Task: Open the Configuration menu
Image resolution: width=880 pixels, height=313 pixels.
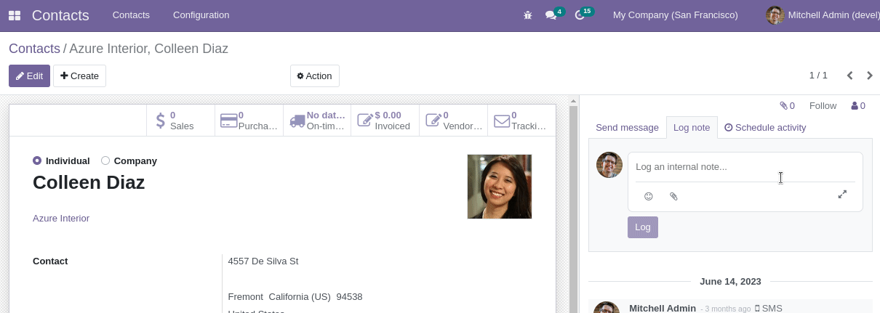Action: (x=201, y=15)
